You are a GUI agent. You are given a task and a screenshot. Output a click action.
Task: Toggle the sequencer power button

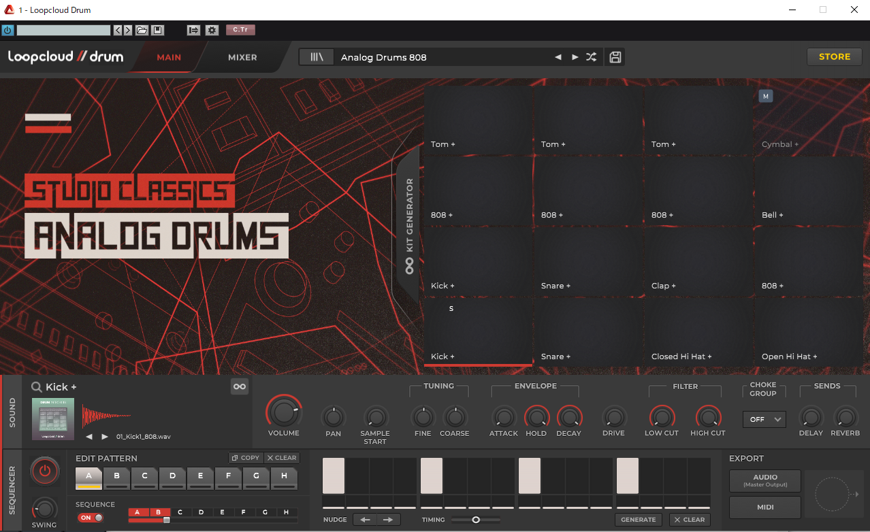point(45,471)
